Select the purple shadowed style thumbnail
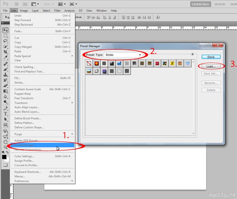 (x=104, y=71)
